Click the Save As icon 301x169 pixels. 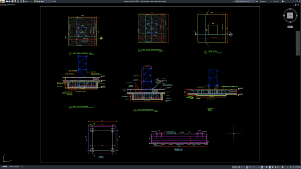(x=15, y=1)
